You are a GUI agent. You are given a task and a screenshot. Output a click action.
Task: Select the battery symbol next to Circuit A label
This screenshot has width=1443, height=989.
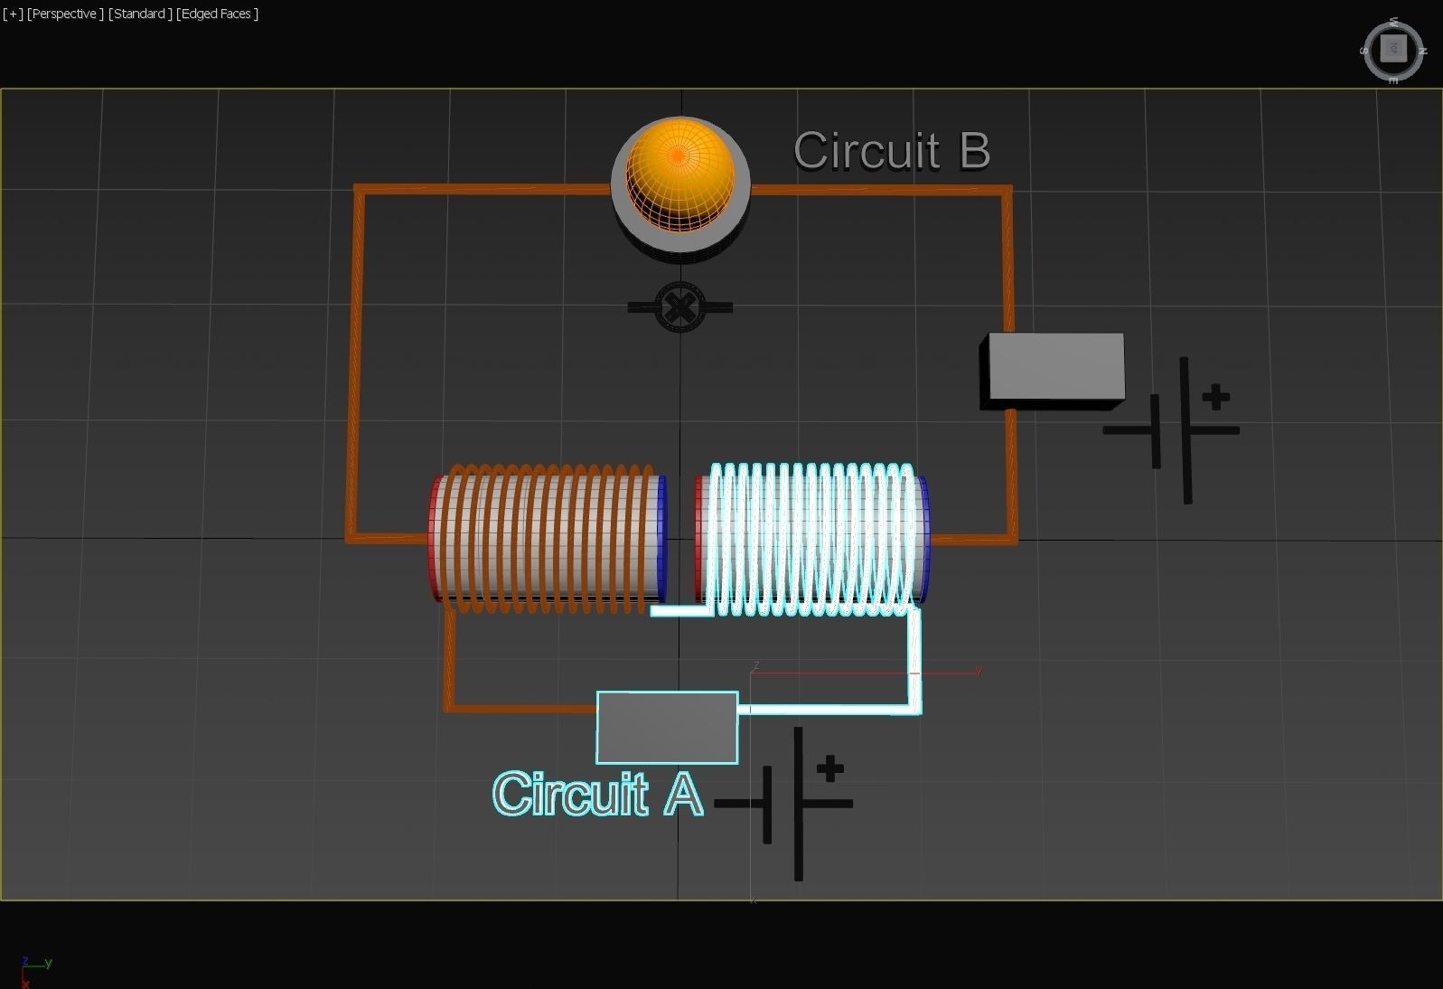click(x=783, y=803)
